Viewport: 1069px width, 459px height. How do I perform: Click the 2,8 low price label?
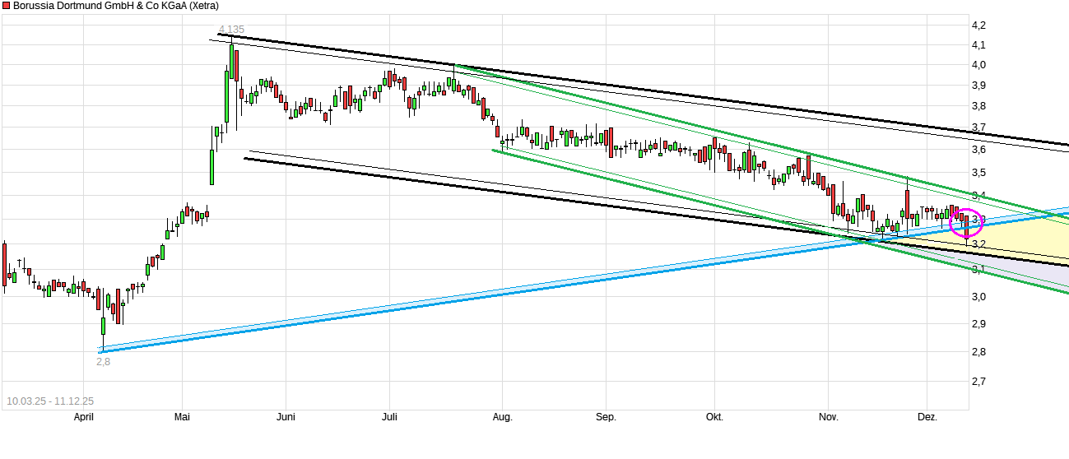tap(103, 361)
